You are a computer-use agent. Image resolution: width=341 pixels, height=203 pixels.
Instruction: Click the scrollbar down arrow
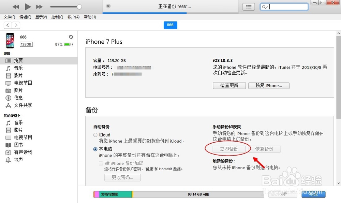(339, 183)
